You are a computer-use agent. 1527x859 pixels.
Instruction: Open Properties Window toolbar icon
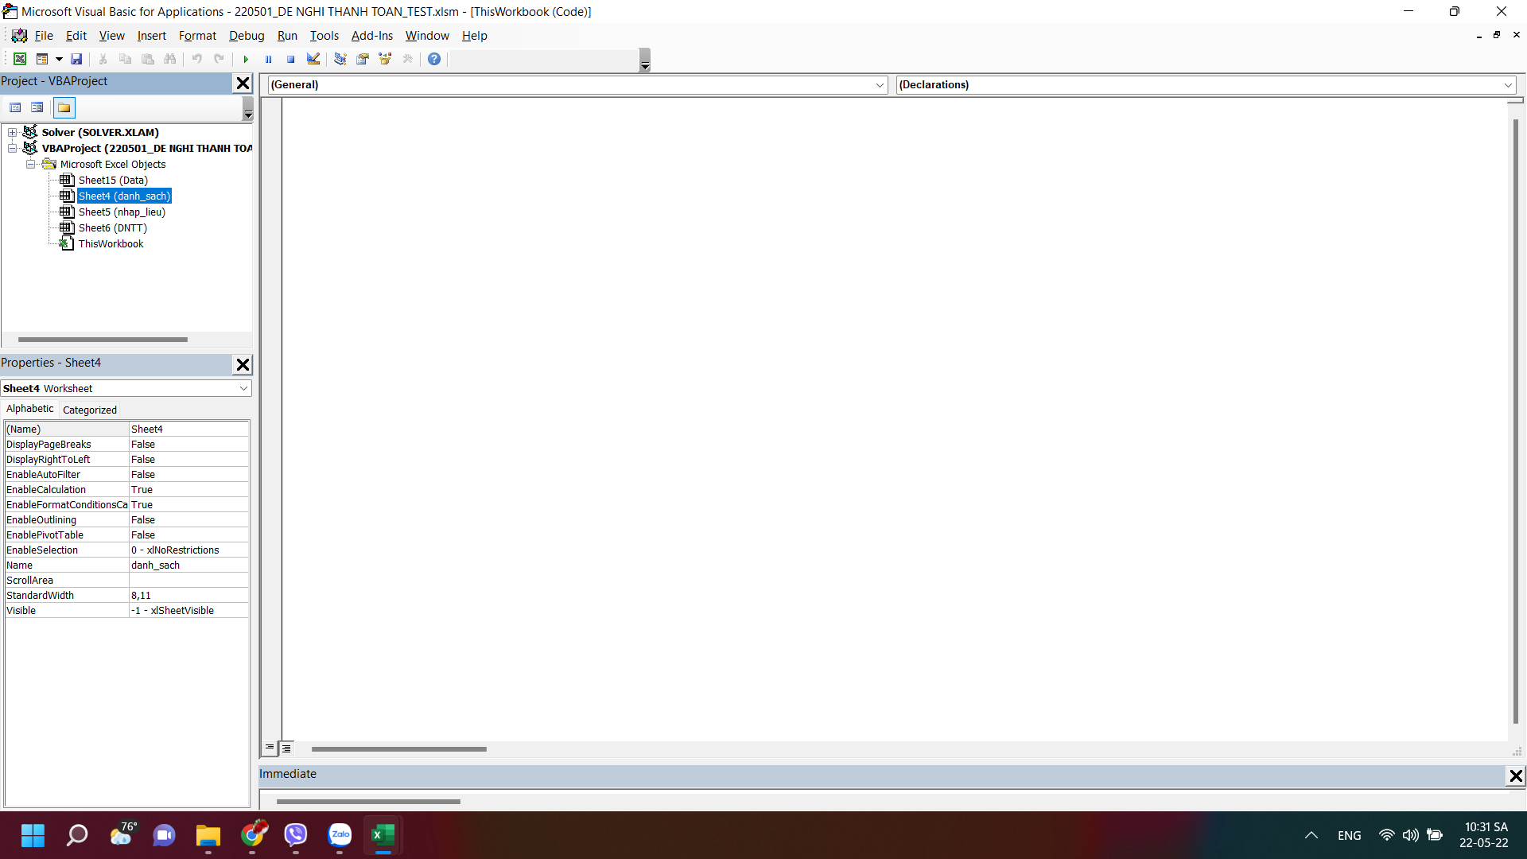(363, 59)
